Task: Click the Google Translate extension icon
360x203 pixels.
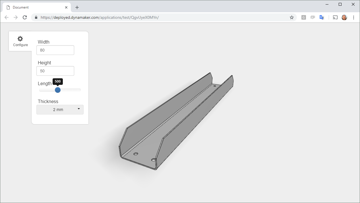Action: (322, 17)
